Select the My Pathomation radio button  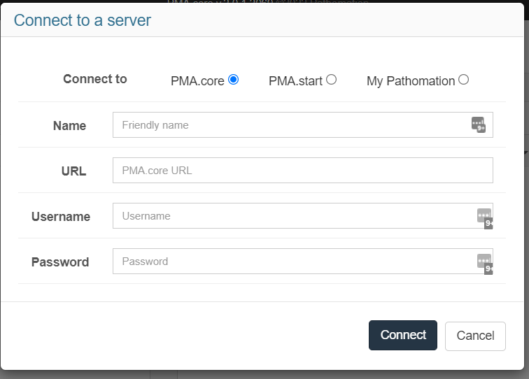coord(463,80)
